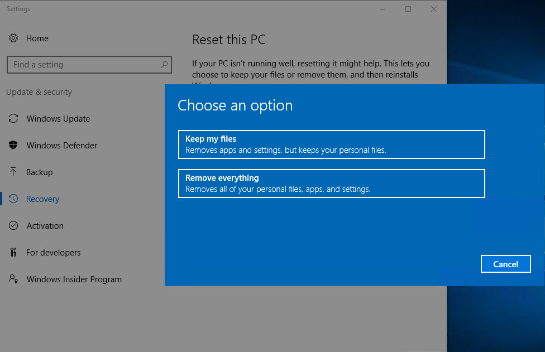Click the Windows Insider Program person icon

13,279
